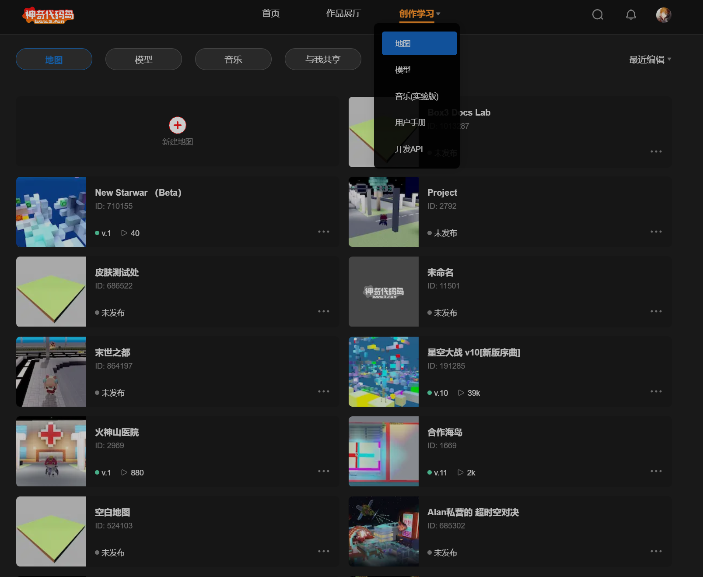Viewport: 703px width, 577px height.
Task: Open more options for Alan私营的 超时空对决
Action: [656, 551]
